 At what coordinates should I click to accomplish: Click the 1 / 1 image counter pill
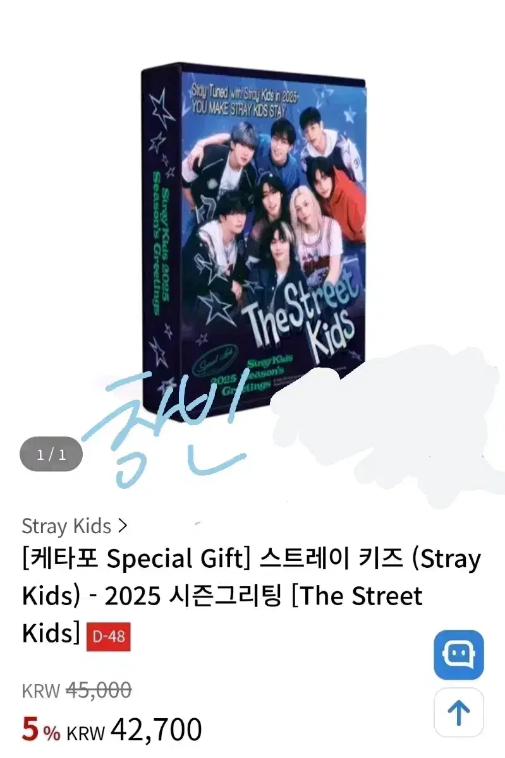coord(52,454)
